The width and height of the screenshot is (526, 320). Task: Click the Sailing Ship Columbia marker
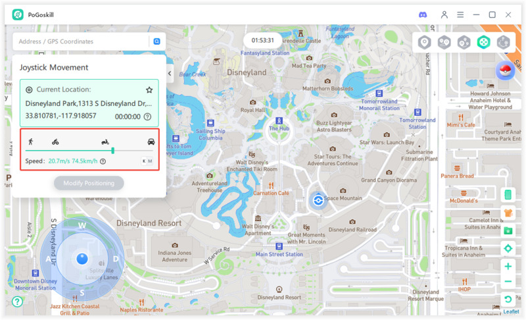click(x=210, y=123)
